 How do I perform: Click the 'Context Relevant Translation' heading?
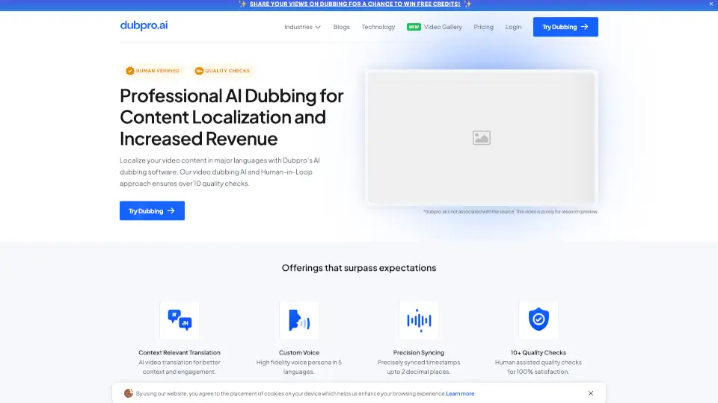coord(179,352)
